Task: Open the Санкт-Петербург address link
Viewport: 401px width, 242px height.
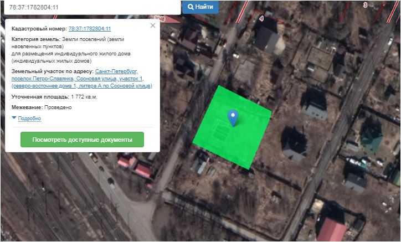Action: click(x=82, y=79)
